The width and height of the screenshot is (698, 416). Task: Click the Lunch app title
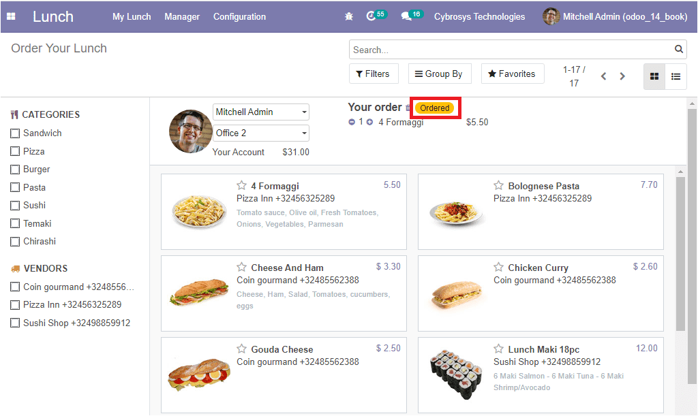tap(53, 16)
